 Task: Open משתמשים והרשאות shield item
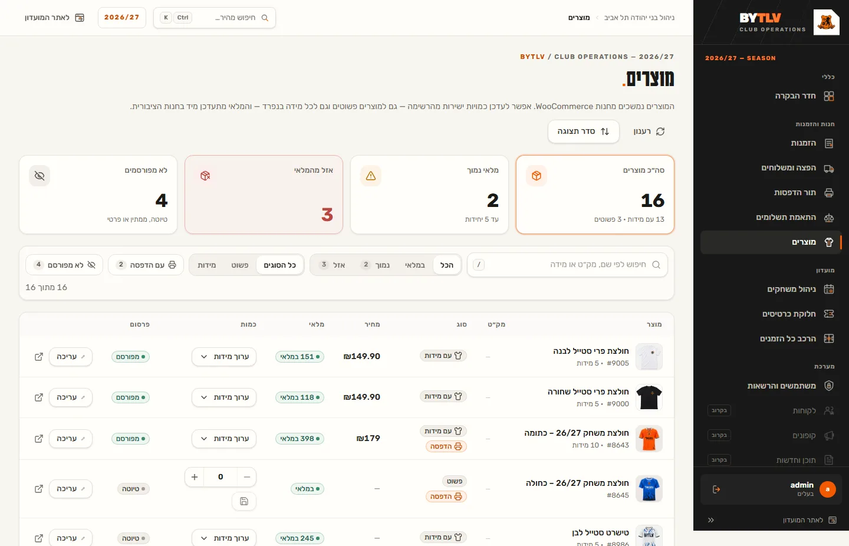[x=770, y=386]
